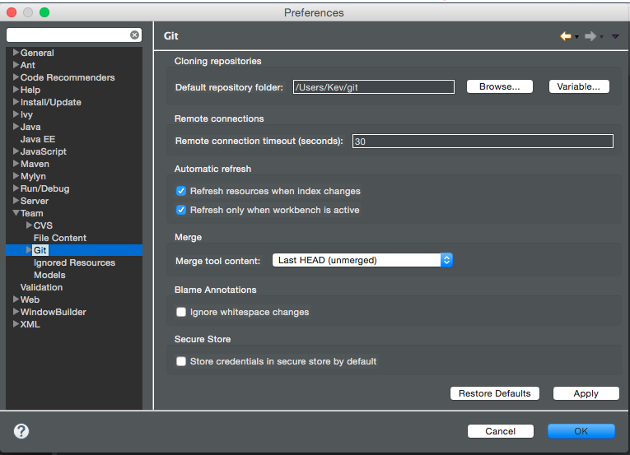Expand the XML node
630x455 pixels.
coord(16,324)
